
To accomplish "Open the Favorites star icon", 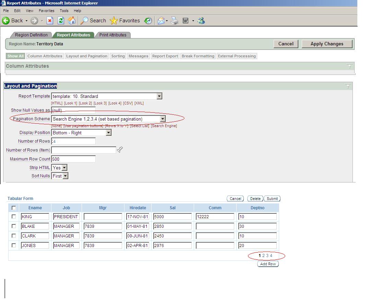I will (114, 21).
